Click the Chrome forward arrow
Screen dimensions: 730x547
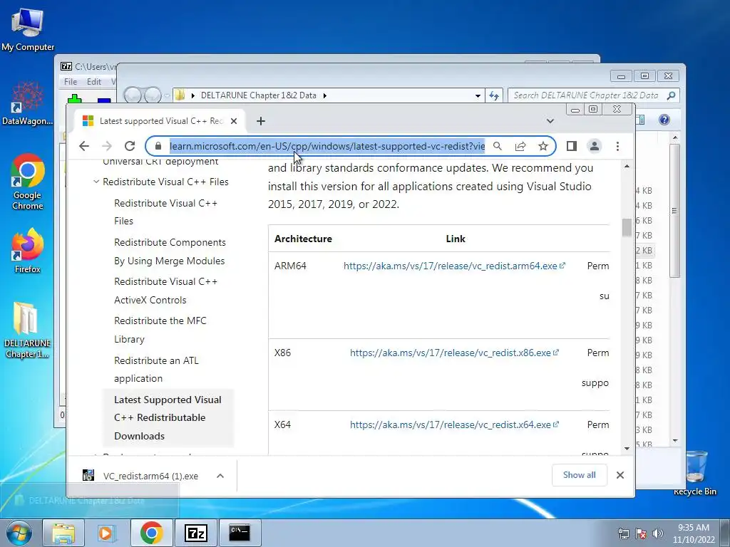[107, 146]
